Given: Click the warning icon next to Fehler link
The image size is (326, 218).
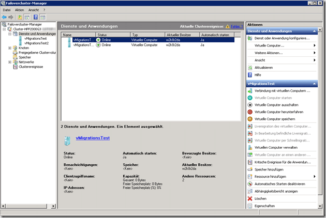Looking at the screenshot, I should point(228,26).
